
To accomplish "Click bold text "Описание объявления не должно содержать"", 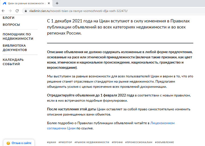I will 83,52.
